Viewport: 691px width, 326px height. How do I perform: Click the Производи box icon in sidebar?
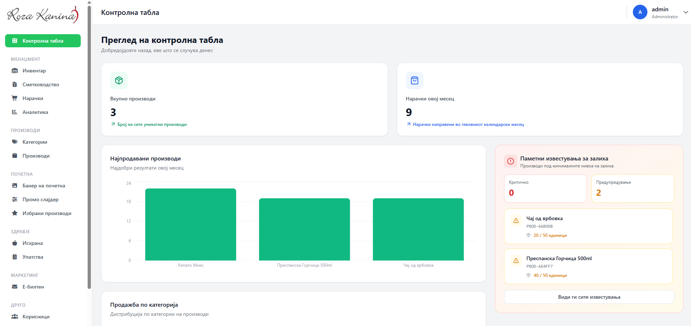(x=15, y=156)
